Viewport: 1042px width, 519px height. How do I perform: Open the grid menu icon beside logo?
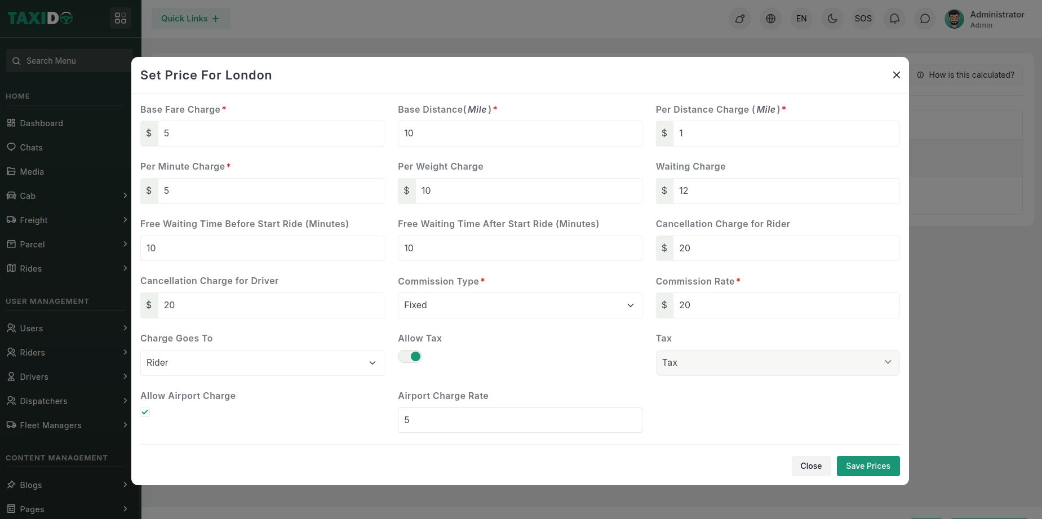[121, 18]
